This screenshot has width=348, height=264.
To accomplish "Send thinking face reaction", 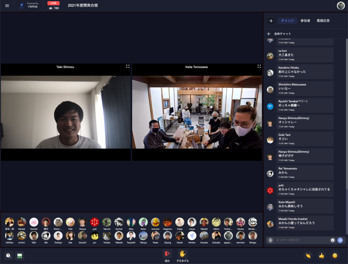I will (x=335, y=256).
